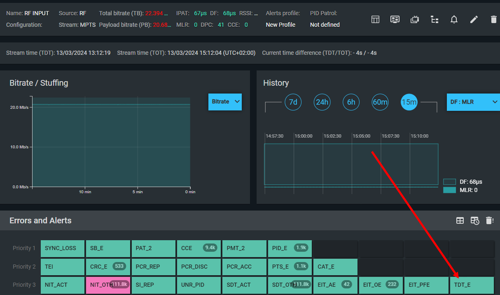Open the alerts history table with clock icon
The height and width of the screenshot is (295, 500).
pyautogui.click(x=475, y=221)
